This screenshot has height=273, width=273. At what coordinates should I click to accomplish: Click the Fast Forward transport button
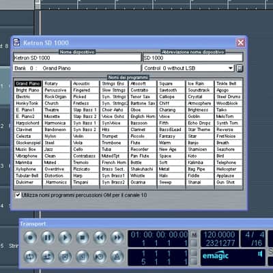tap(117, 238)
